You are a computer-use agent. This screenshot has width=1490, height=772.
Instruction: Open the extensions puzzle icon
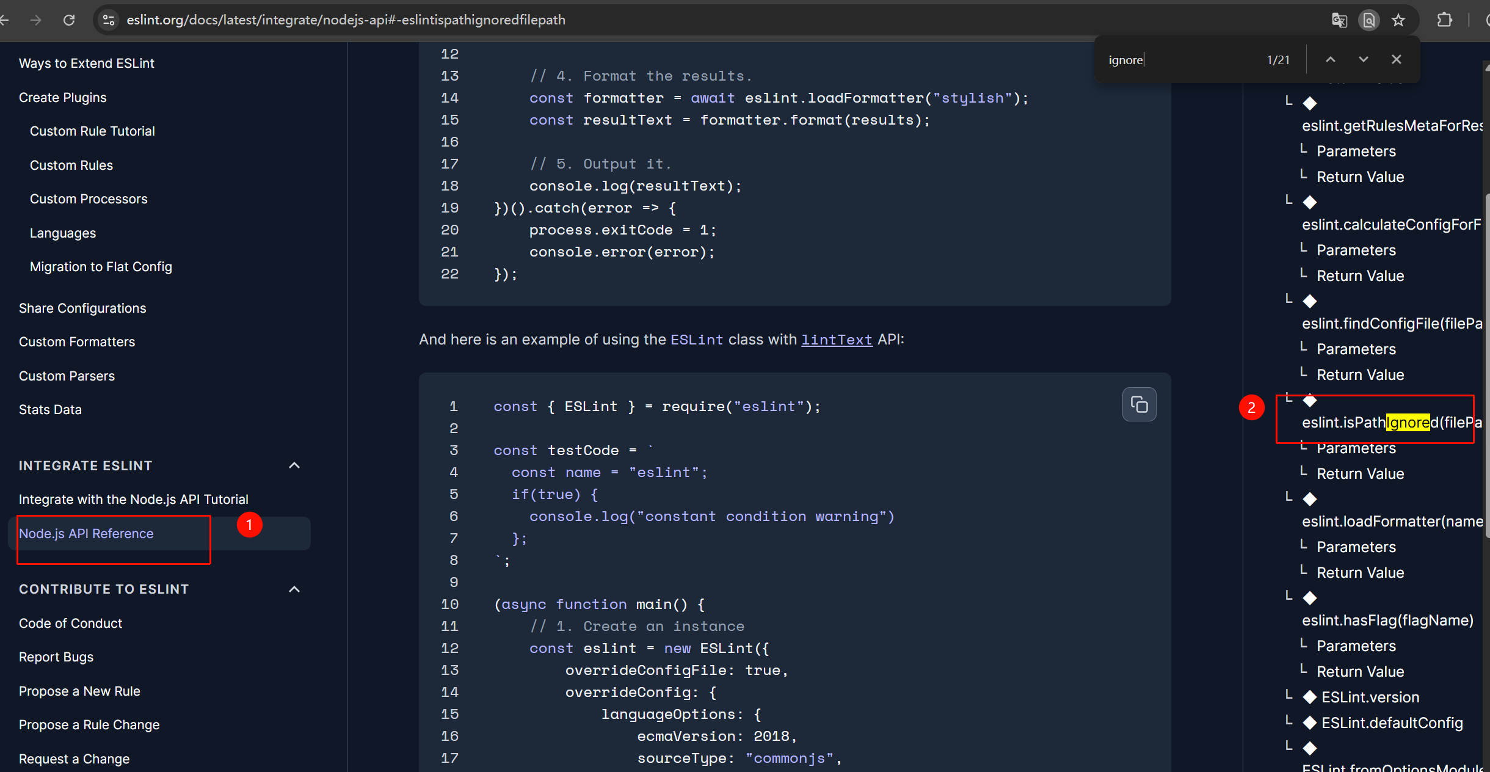1445,20
